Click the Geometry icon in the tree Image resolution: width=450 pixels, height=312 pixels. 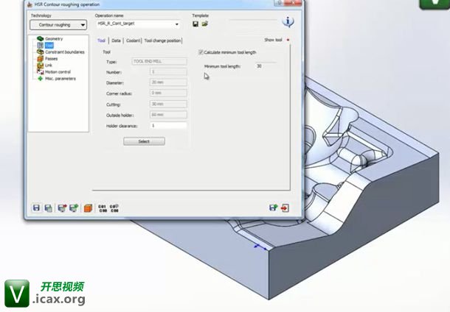coord(40,39)
